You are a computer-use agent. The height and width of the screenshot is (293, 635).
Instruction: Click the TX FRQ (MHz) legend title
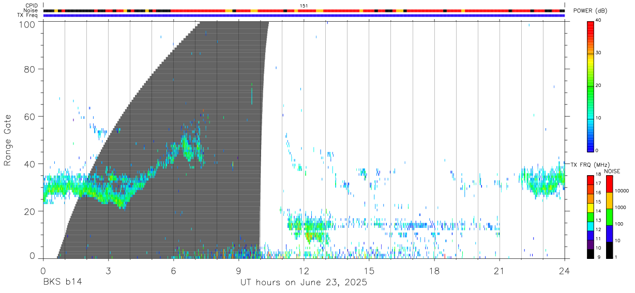pos(590,165)
